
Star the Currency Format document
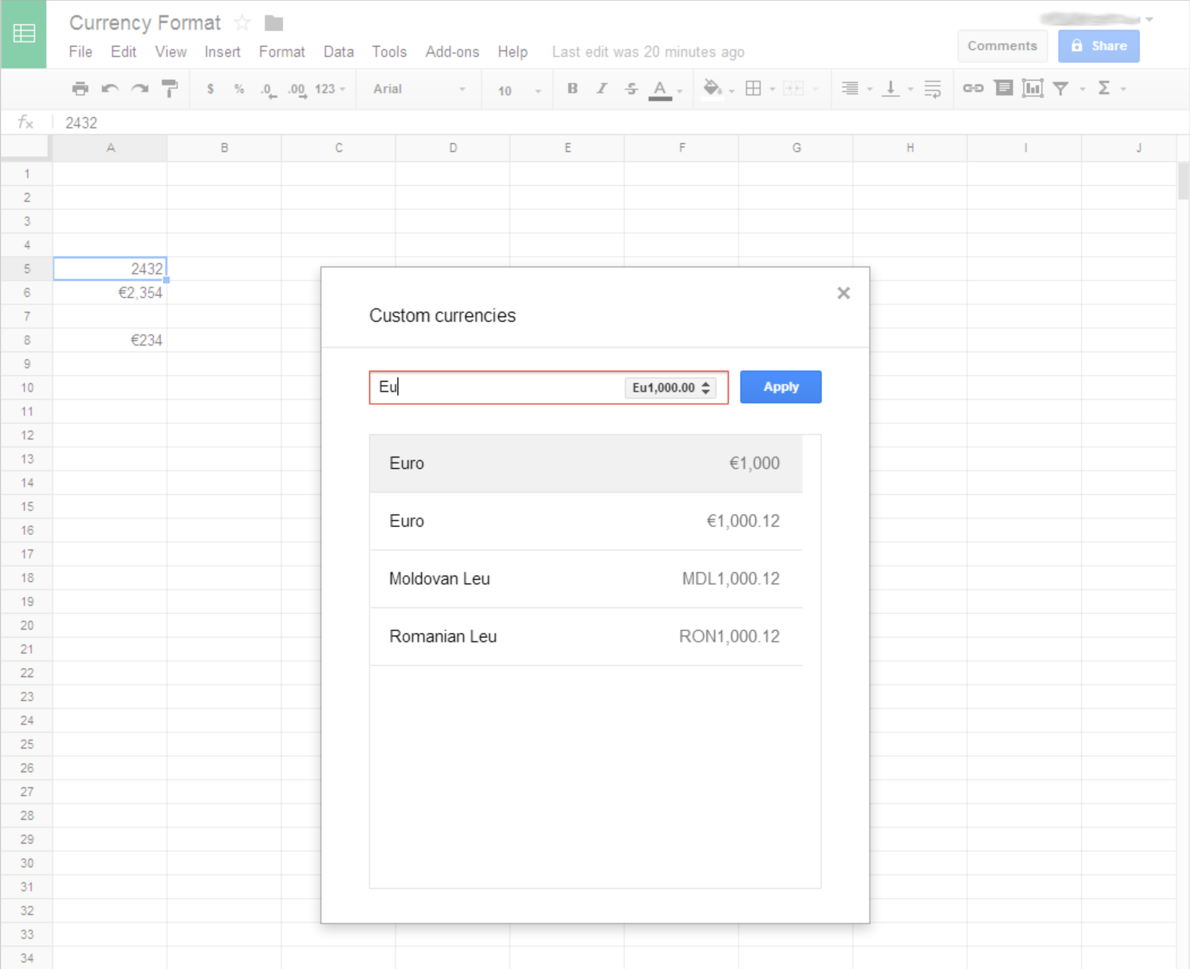click(242, 23)
